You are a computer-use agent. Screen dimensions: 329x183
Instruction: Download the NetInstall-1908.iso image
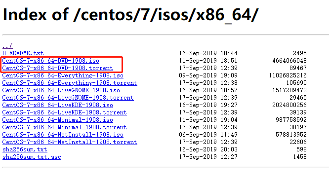tap(63, 135)
